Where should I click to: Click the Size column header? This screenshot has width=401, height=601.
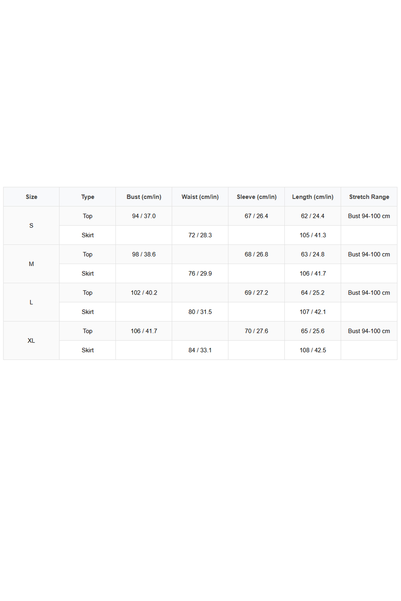click(31, 197)
